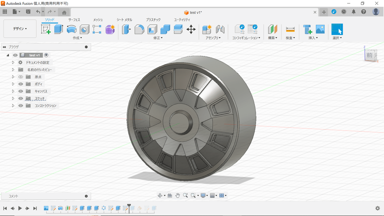Switch to the メッシュ tab
The width and height of the screenshot is (384, 216).
point(98,20)
